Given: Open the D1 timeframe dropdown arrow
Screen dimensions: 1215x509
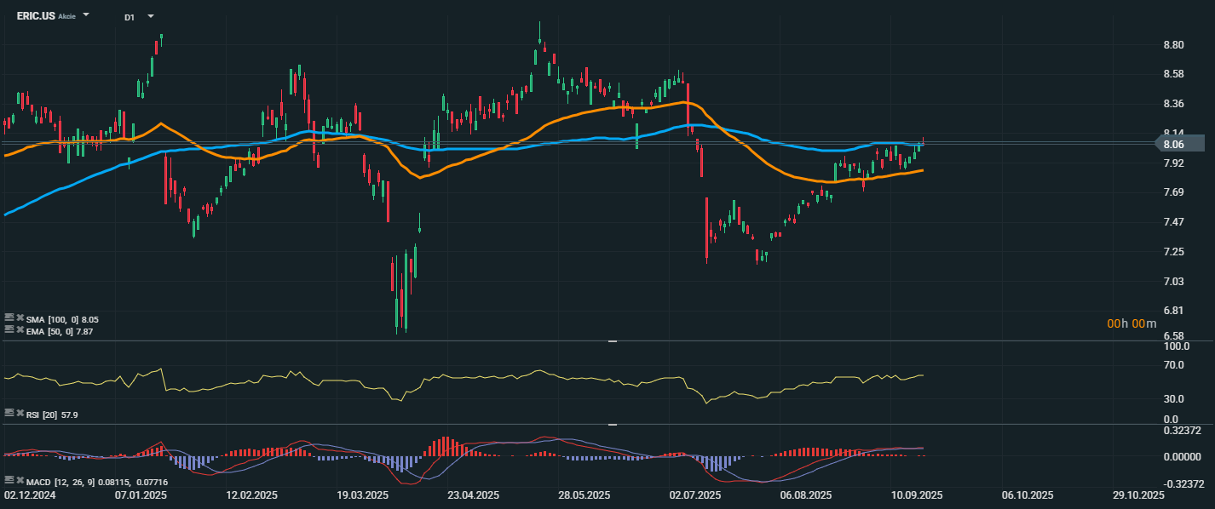Looking at the screenshot, I should [151, 16].
